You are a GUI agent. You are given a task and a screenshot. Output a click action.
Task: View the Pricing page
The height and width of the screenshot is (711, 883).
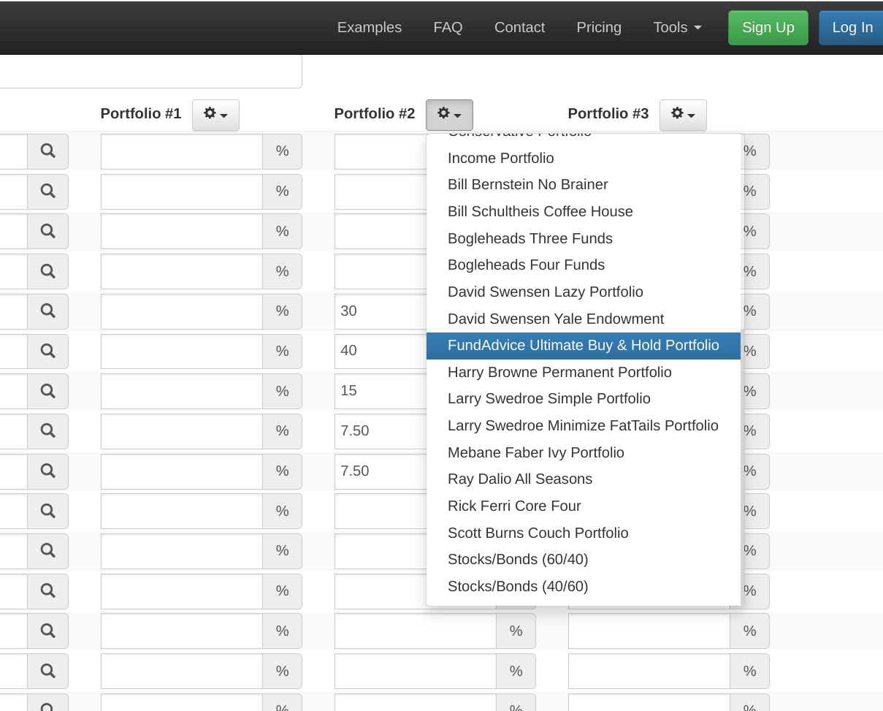pyautogui.click(x=599, y=27)
